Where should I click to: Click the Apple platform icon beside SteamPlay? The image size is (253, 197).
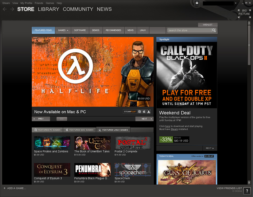point(144,112)
